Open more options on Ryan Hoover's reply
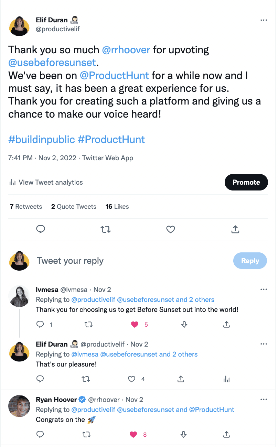278x447 pixels. [x=264, y=399]
